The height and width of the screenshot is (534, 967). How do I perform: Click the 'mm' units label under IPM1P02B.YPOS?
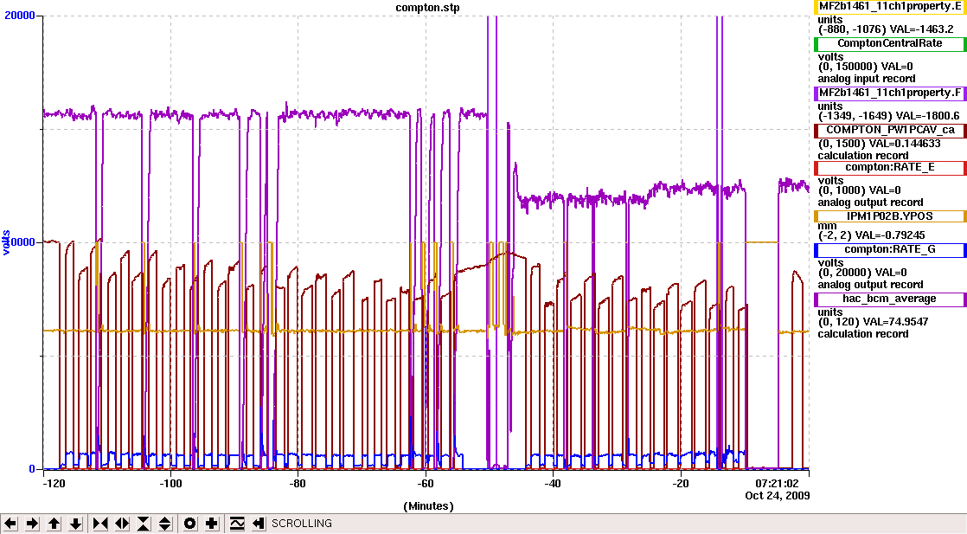[826, 227]
